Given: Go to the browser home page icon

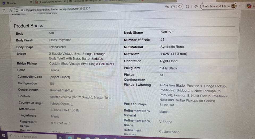Looking at the screenshot, I should click(x=10, y=11).
